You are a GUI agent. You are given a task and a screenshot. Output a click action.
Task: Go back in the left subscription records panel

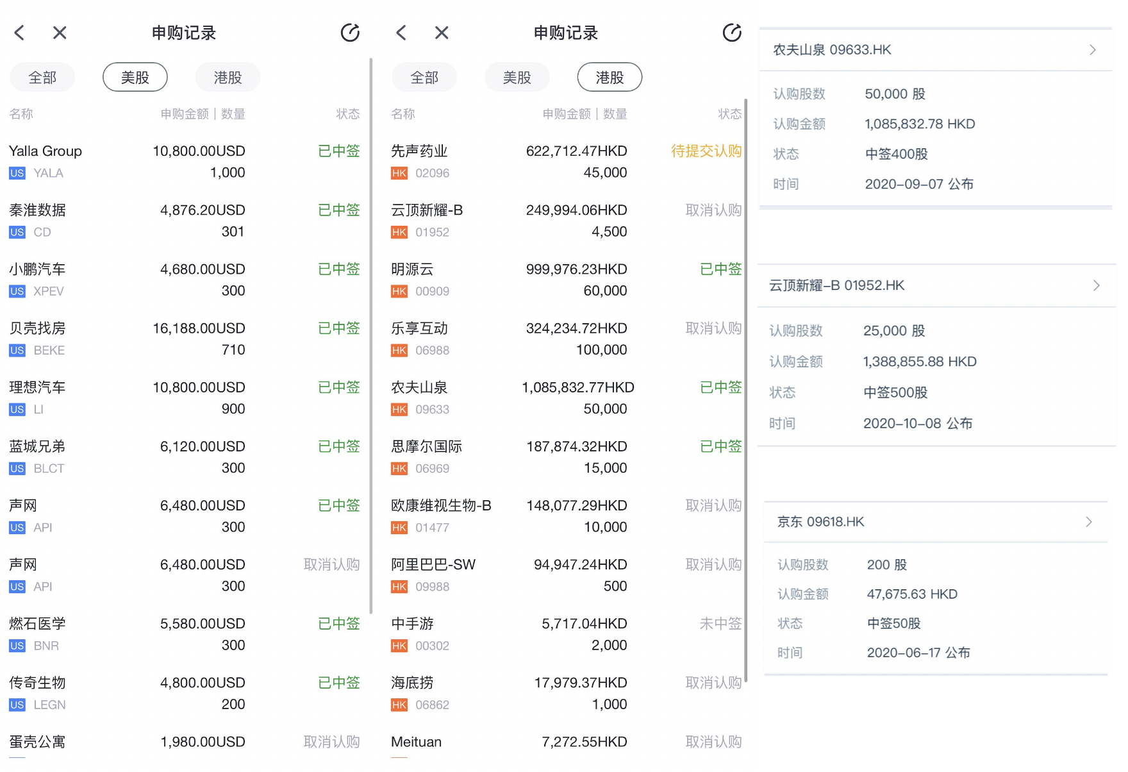[x=19, y=33]
